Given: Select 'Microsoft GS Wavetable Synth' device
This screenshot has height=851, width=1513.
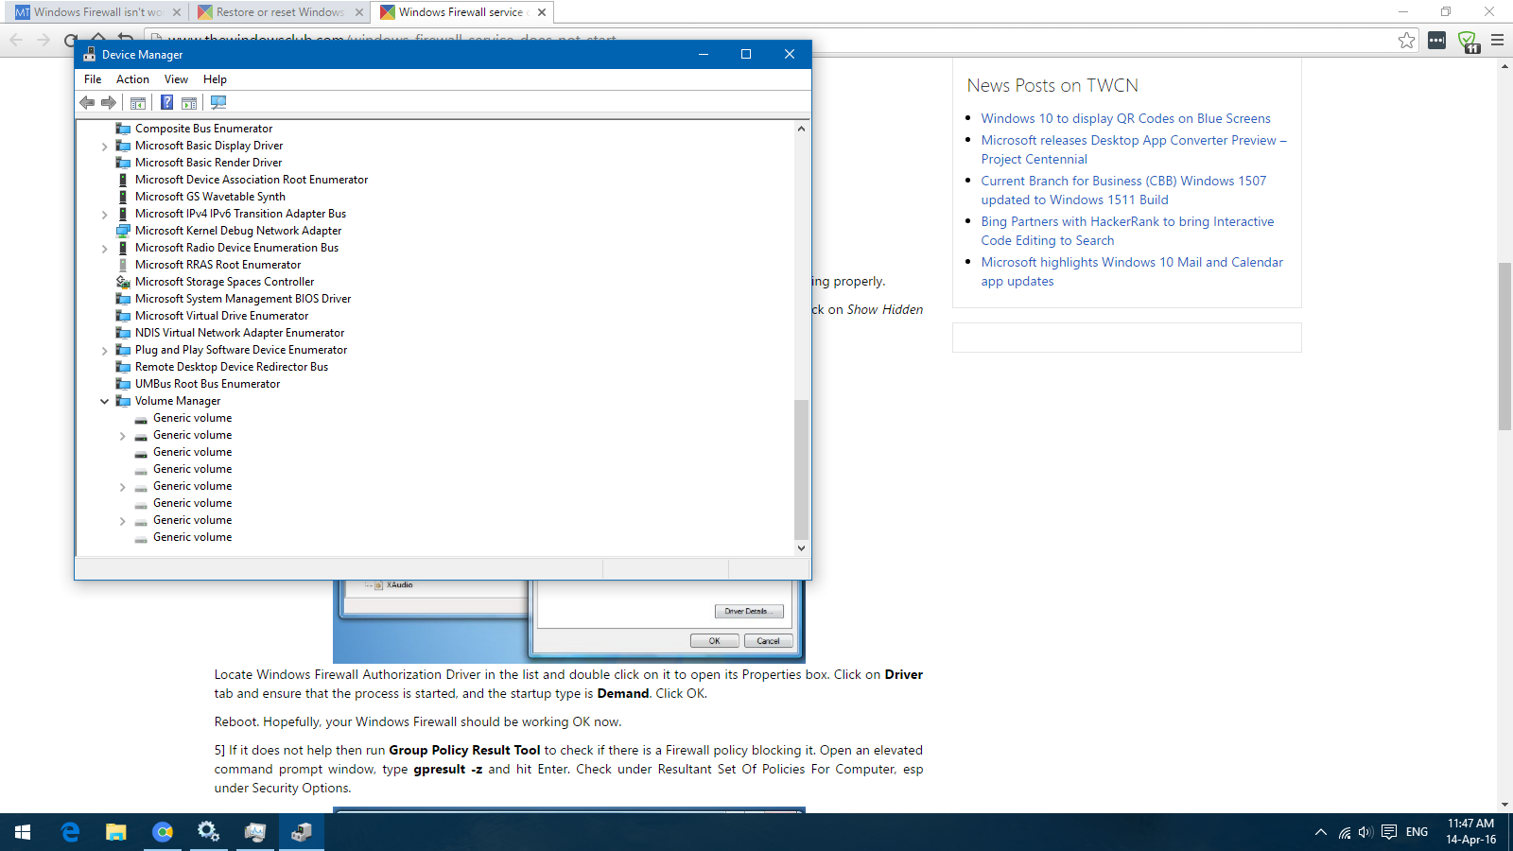Looking at the screenshot, I should [210, 197].
